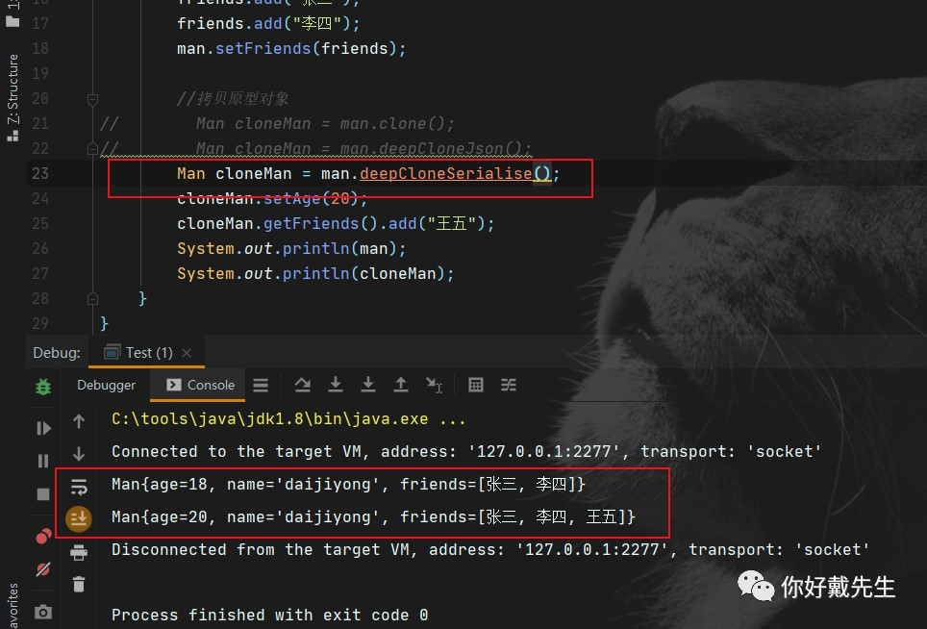Stop the debug session
This screenshot has height=629, width=927.
43,493
